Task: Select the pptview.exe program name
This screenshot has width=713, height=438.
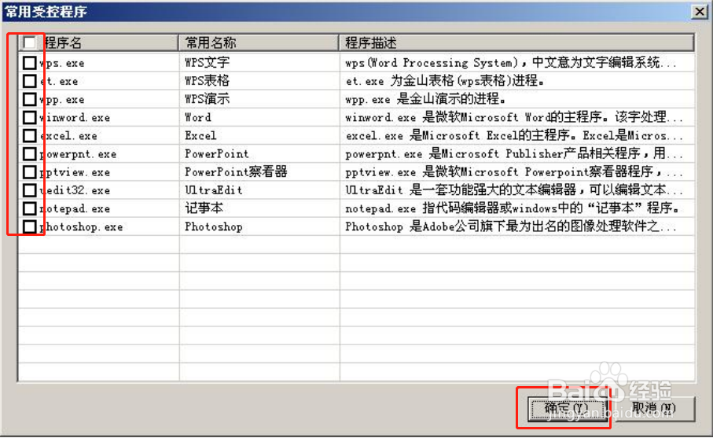Action: [75, 172]
